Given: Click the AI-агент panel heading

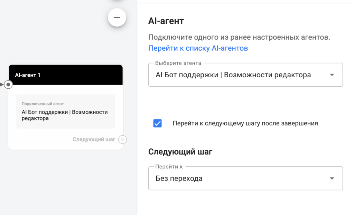Looking at the screenshot, I should point(166,21).
